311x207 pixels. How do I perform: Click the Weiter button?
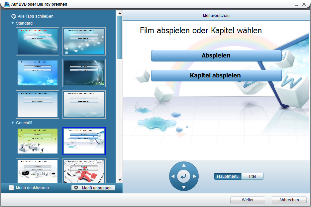pos(248,200)
